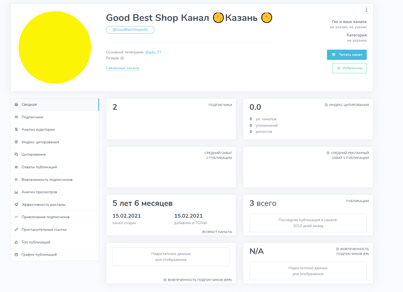Open Охваты публикаций section

55,167
